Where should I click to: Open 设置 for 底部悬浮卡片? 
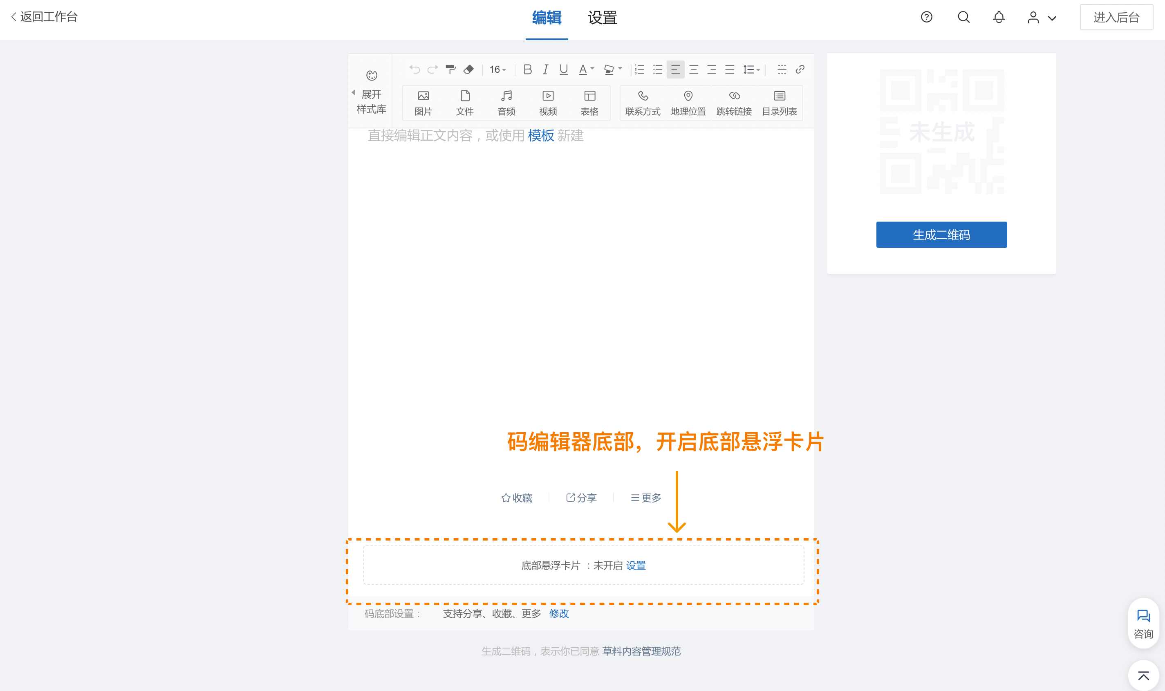pos(636,565)
